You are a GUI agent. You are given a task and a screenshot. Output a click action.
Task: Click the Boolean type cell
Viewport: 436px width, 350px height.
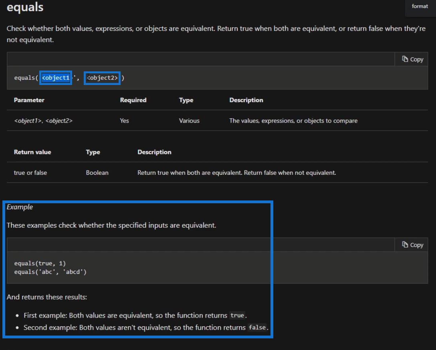[x=97, y=173]
